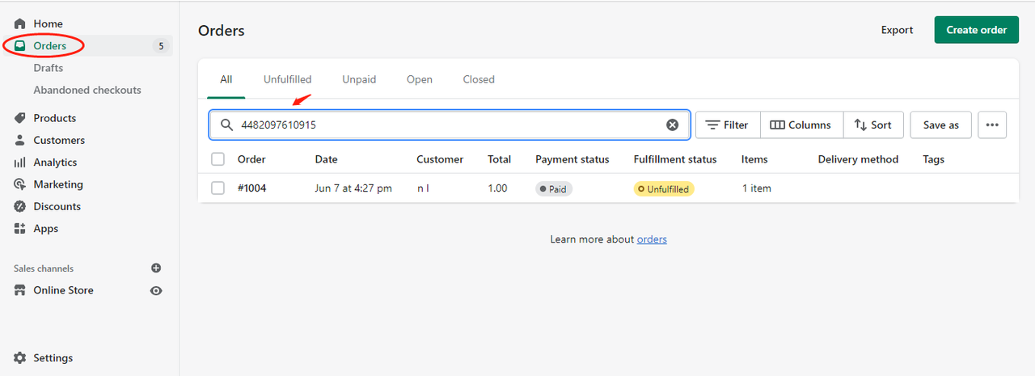Select Orders in the sidebar
Screen dimensions: 1035x376
(x=49, y=46)
